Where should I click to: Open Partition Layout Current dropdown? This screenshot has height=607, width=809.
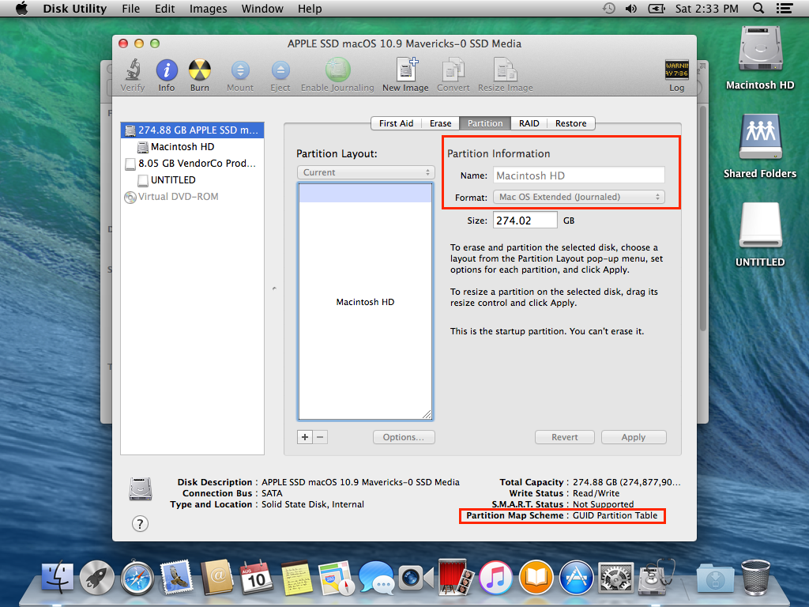(366, 172)
